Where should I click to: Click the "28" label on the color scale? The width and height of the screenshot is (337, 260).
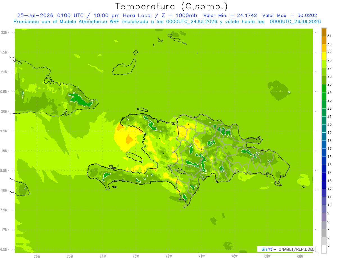pos(330,60)
